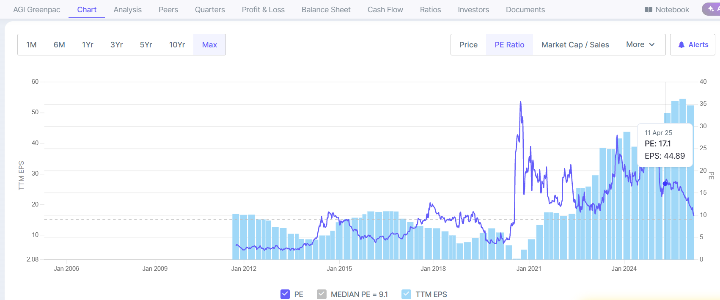Select the 1M time range
Screen dimensions: 720x300
point(31,45)
